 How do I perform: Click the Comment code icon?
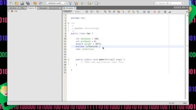coord(165,12)
